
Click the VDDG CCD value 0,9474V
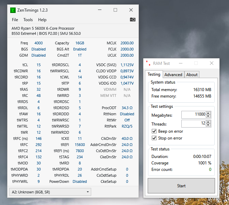click(x=127, y=77)
